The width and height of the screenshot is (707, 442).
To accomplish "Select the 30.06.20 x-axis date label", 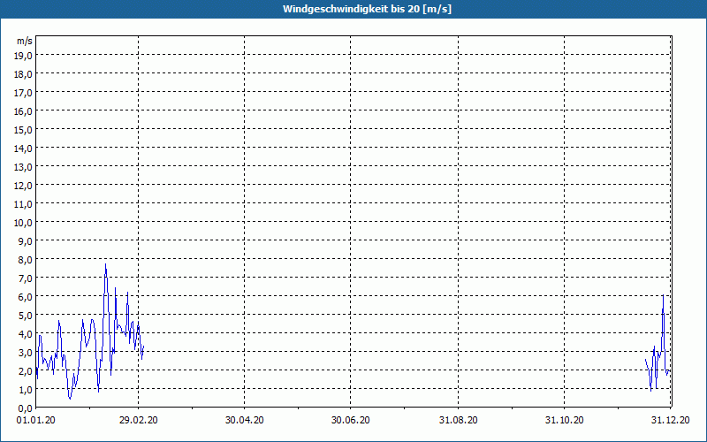I will click(351, 421).
